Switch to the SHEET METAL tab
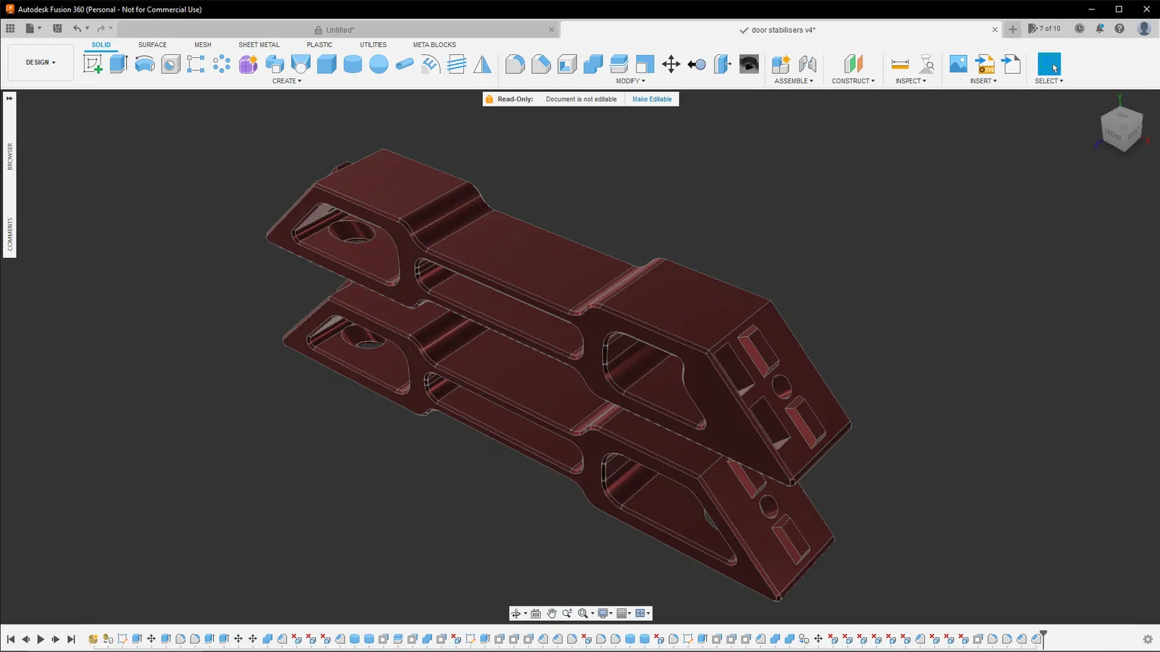The width and height of the screenshot is (1160, 652). (259, 45)
